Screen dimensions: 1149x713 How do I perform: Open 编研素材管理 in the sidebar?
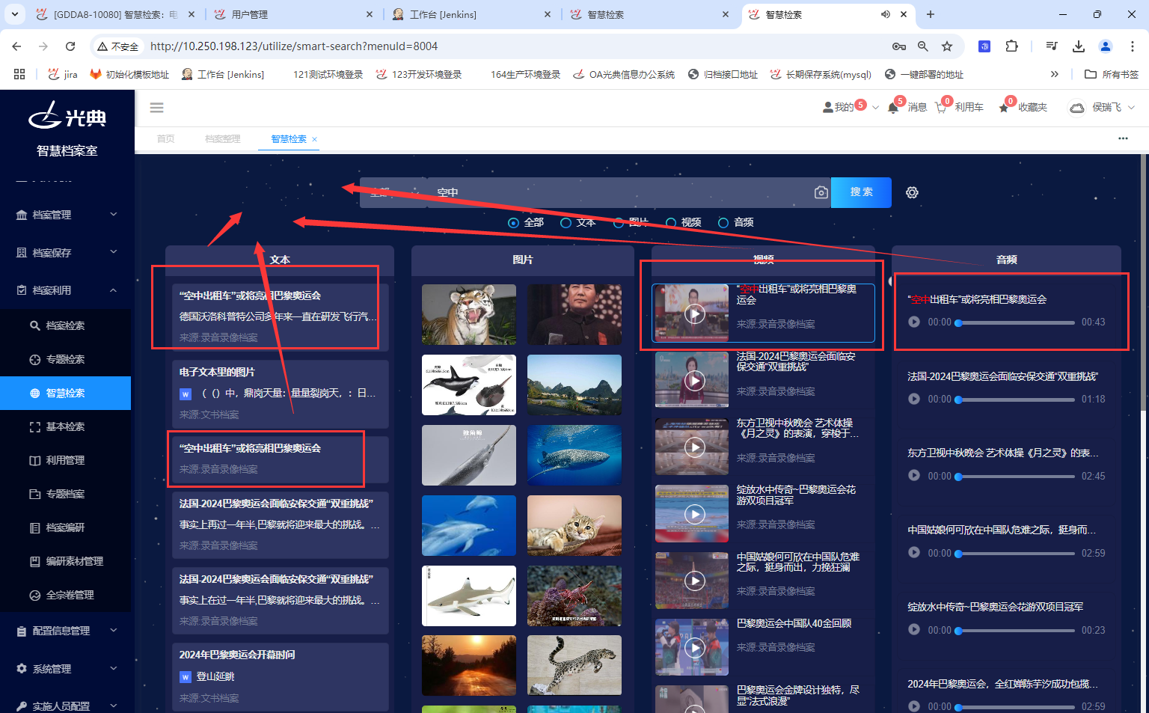pos(66,561)
